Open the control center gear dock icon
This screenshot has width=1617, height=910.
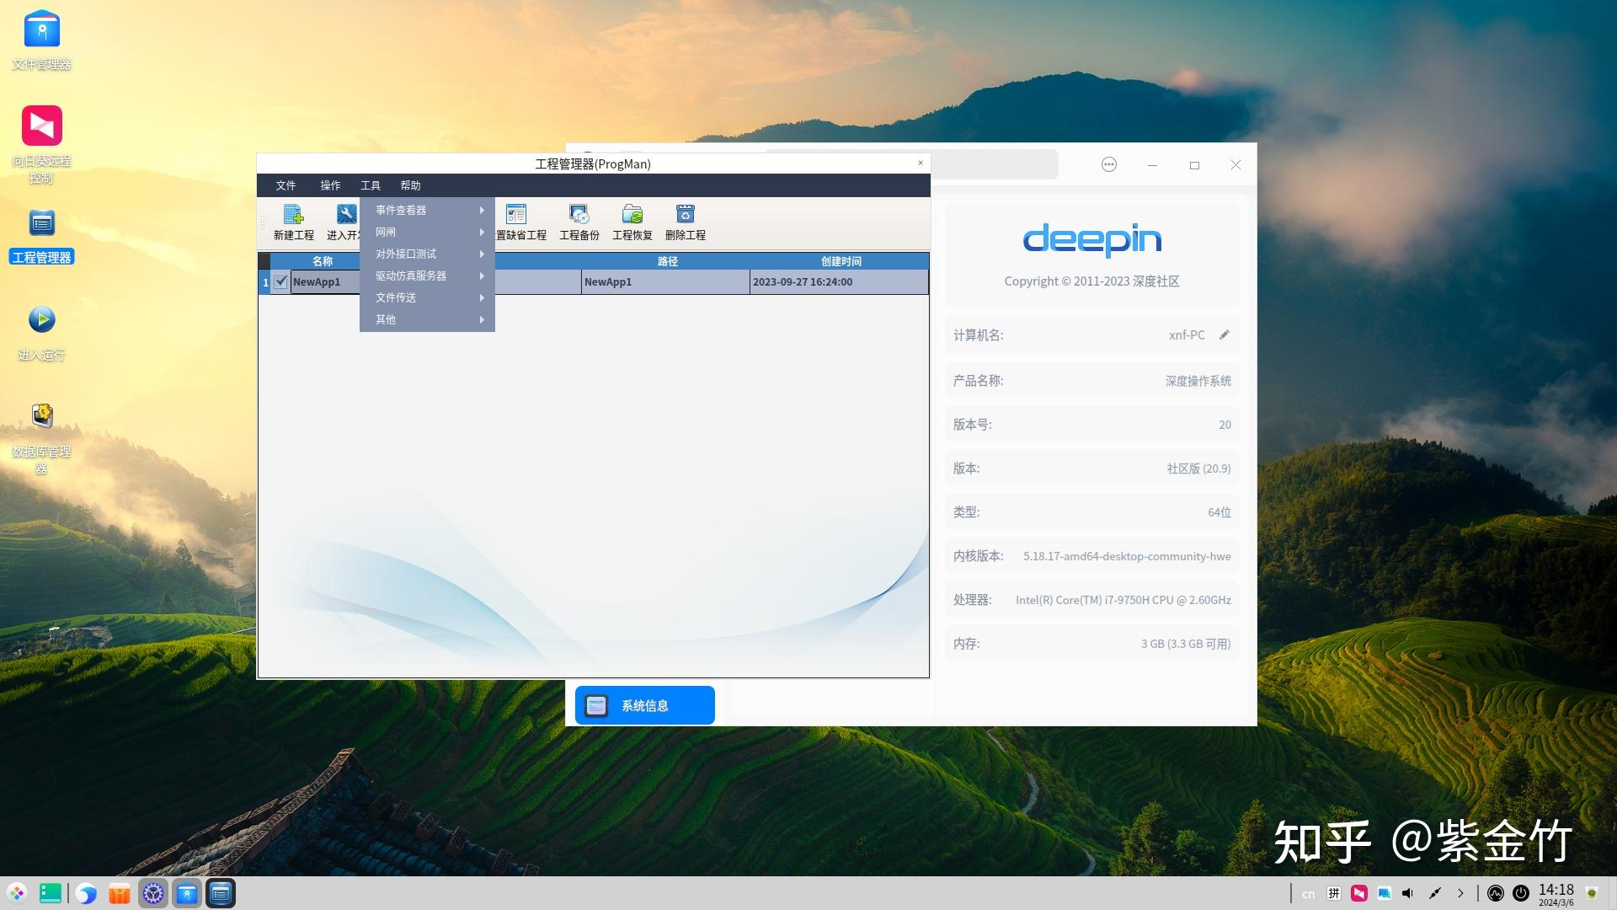(x=153, y=893)
